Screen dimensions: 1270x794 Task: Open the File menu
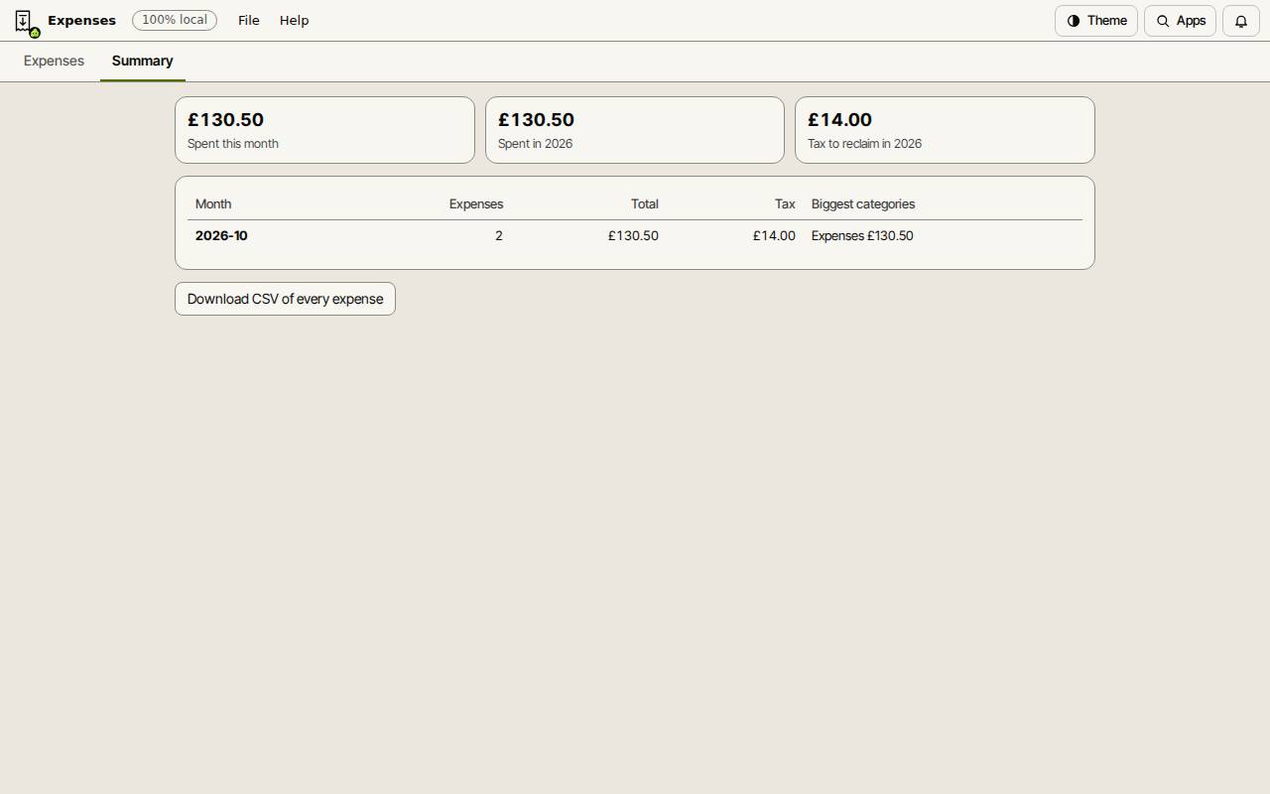pos(249,20)
